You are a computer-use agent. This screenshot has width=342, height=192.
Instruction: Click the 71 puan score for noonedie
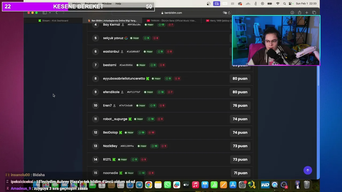tap(240, 173)
